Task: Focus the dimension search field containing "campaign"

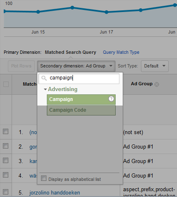Action: pos(79,79)
